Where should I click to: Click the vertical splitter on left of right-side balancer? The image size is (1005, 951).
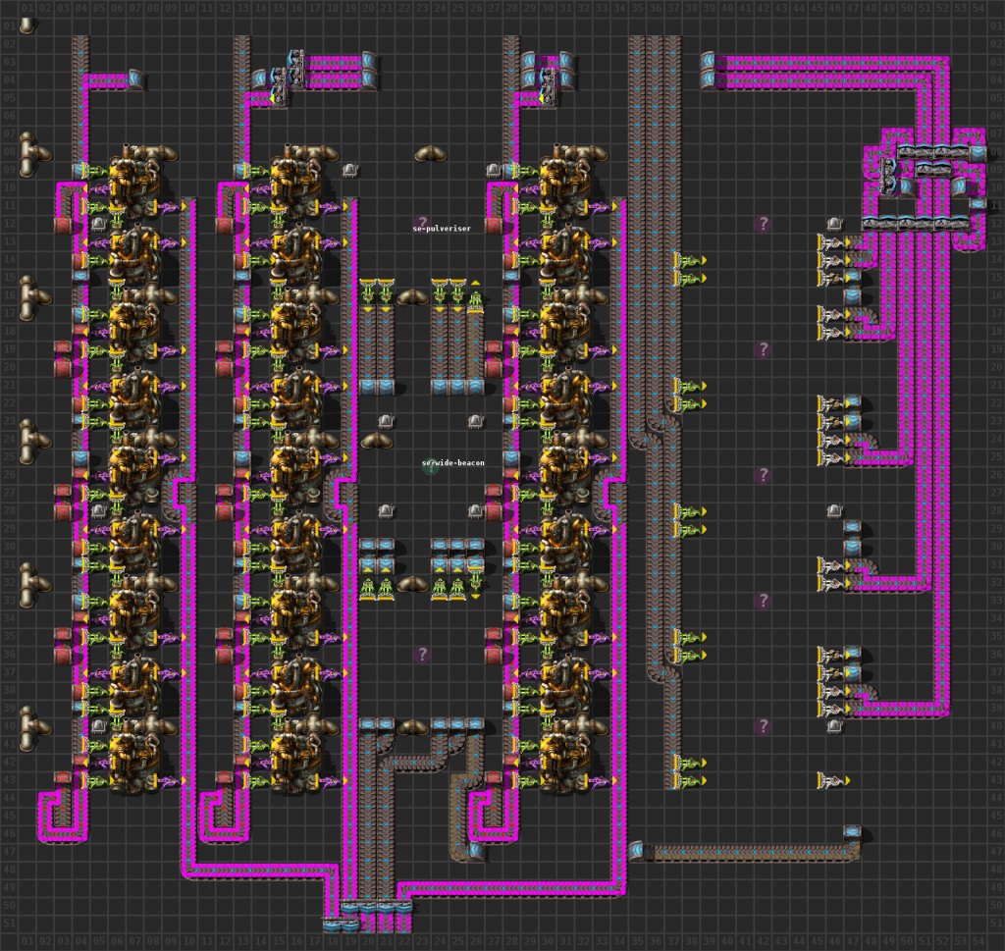click(x=887, y=176)
